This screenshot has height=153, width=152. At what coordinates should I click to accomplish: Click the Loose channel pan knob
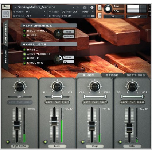click(57, 86)
